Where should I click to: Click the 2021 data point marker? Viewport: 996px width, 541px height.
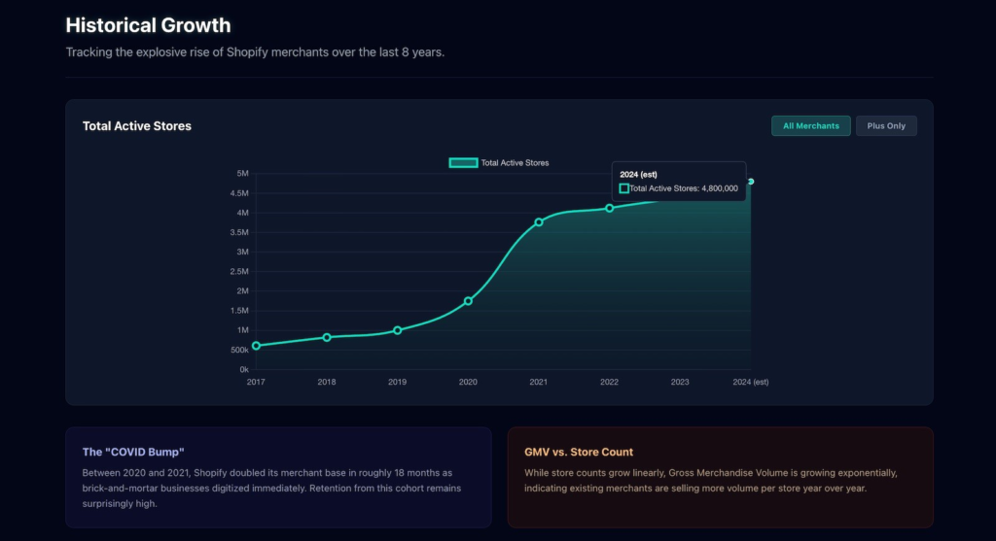pos(539,222)
